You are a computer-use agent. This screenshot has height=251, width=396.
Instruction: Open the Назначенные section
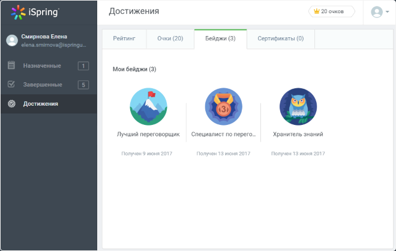pos(49,65)
